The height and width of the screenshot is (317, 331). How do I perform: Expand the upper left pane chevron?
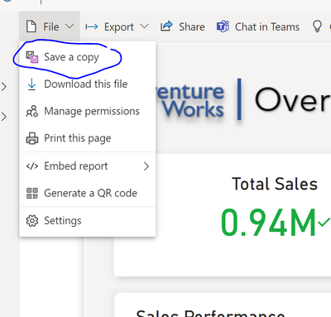coord(4,87)
